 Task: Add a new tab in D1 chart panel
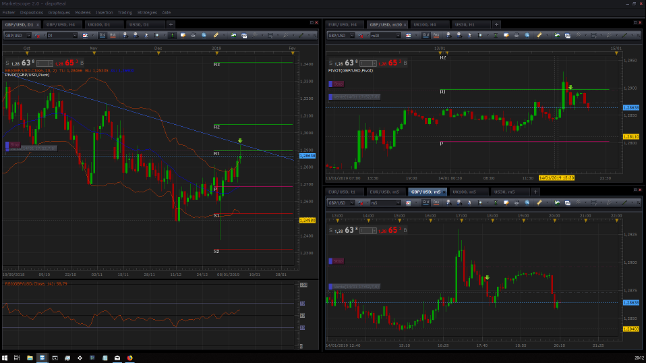click(171, 25)
